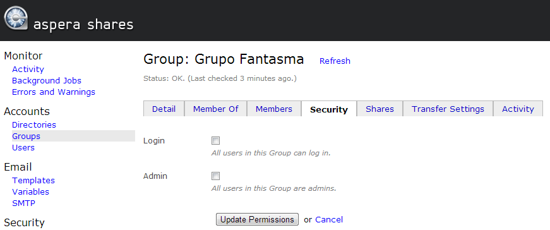Click the Cancel link
The width and height of the screenshot is (550, 230).
(x=329, y=219)
